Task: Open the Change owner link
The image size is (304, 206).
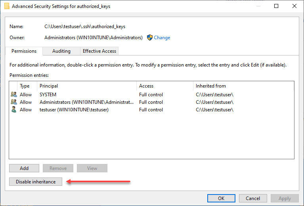Action: click(x=162, y=38)
